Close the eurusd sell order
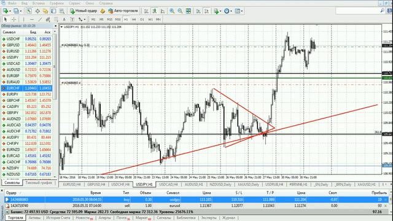 click(386, 206)
